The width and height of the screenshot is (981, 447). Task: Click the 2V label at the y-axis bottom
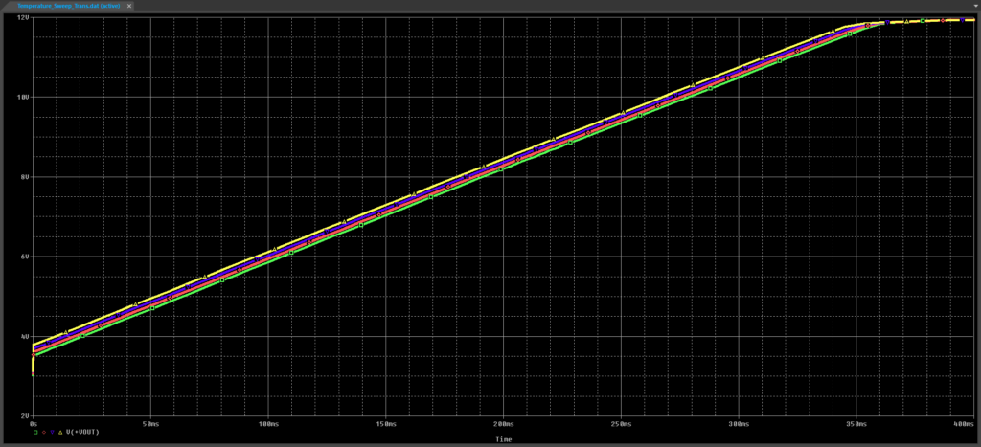point(23,416)
